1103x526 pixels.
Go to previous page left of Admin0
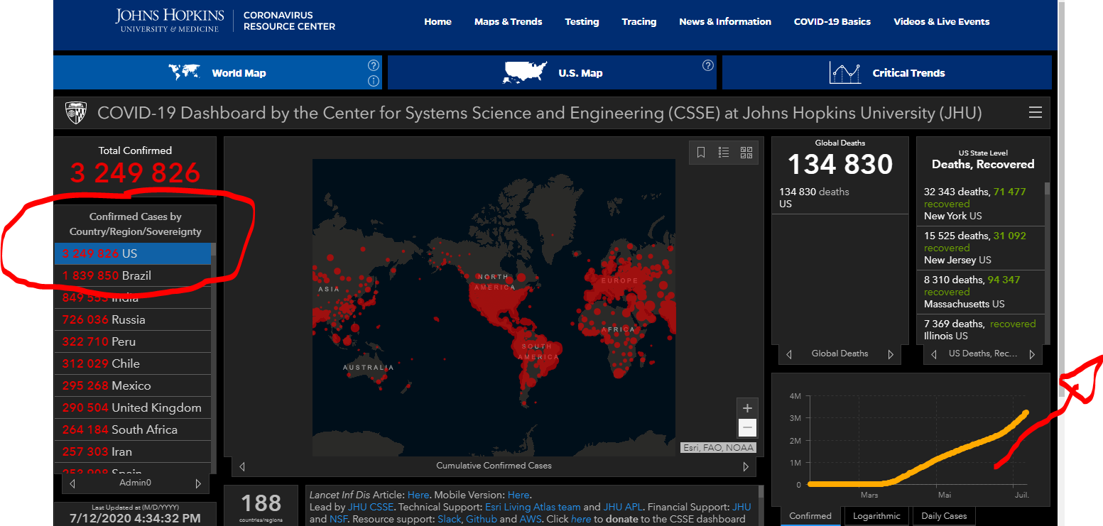coord(72,483)
